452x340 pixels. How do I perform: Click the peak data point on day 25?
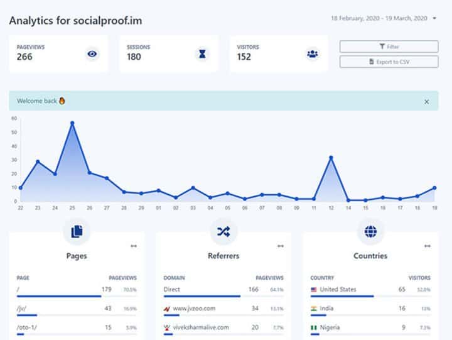click(72, 123)
